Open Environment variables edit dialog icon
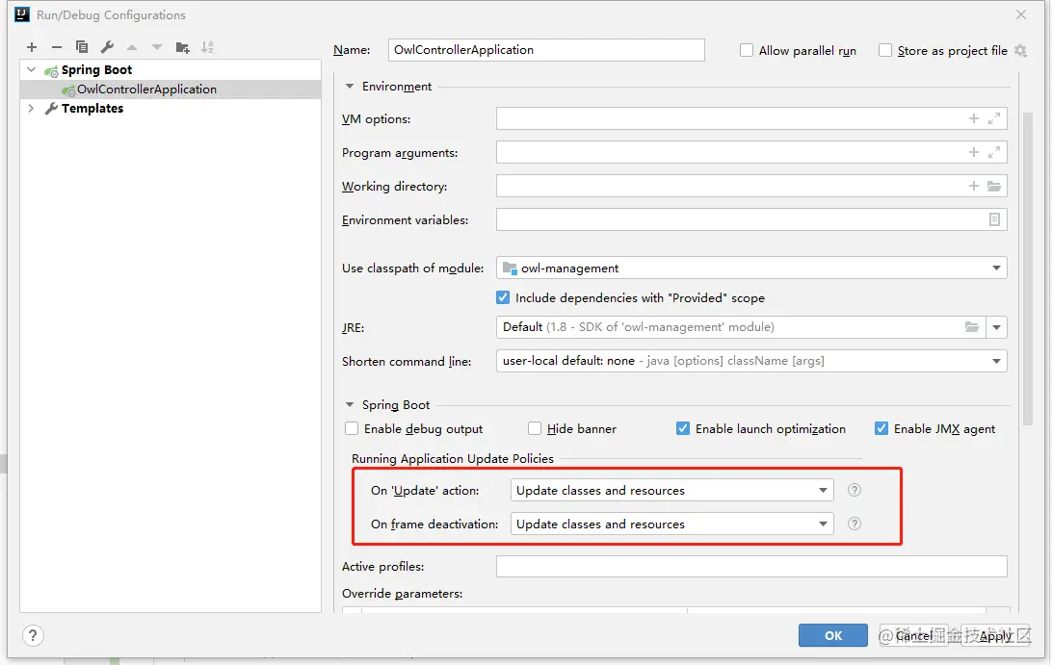Viewport: 1052px width, 665px height. click(x=994, y=220)
